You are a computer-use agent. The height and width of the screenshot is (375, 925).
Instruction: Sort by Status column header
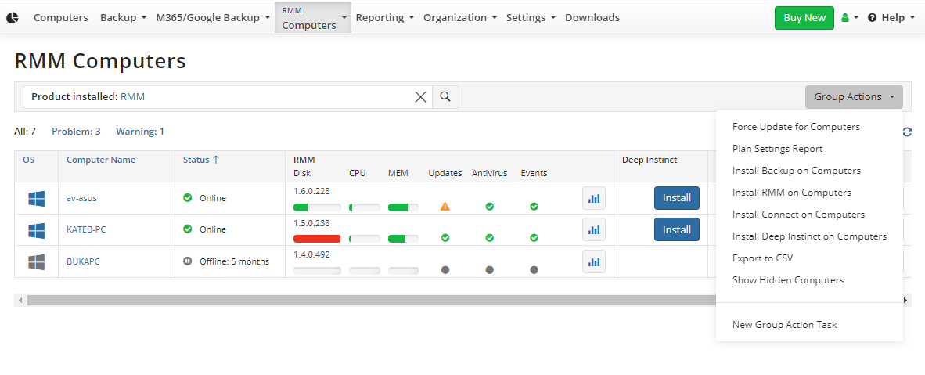coord(201,160)
